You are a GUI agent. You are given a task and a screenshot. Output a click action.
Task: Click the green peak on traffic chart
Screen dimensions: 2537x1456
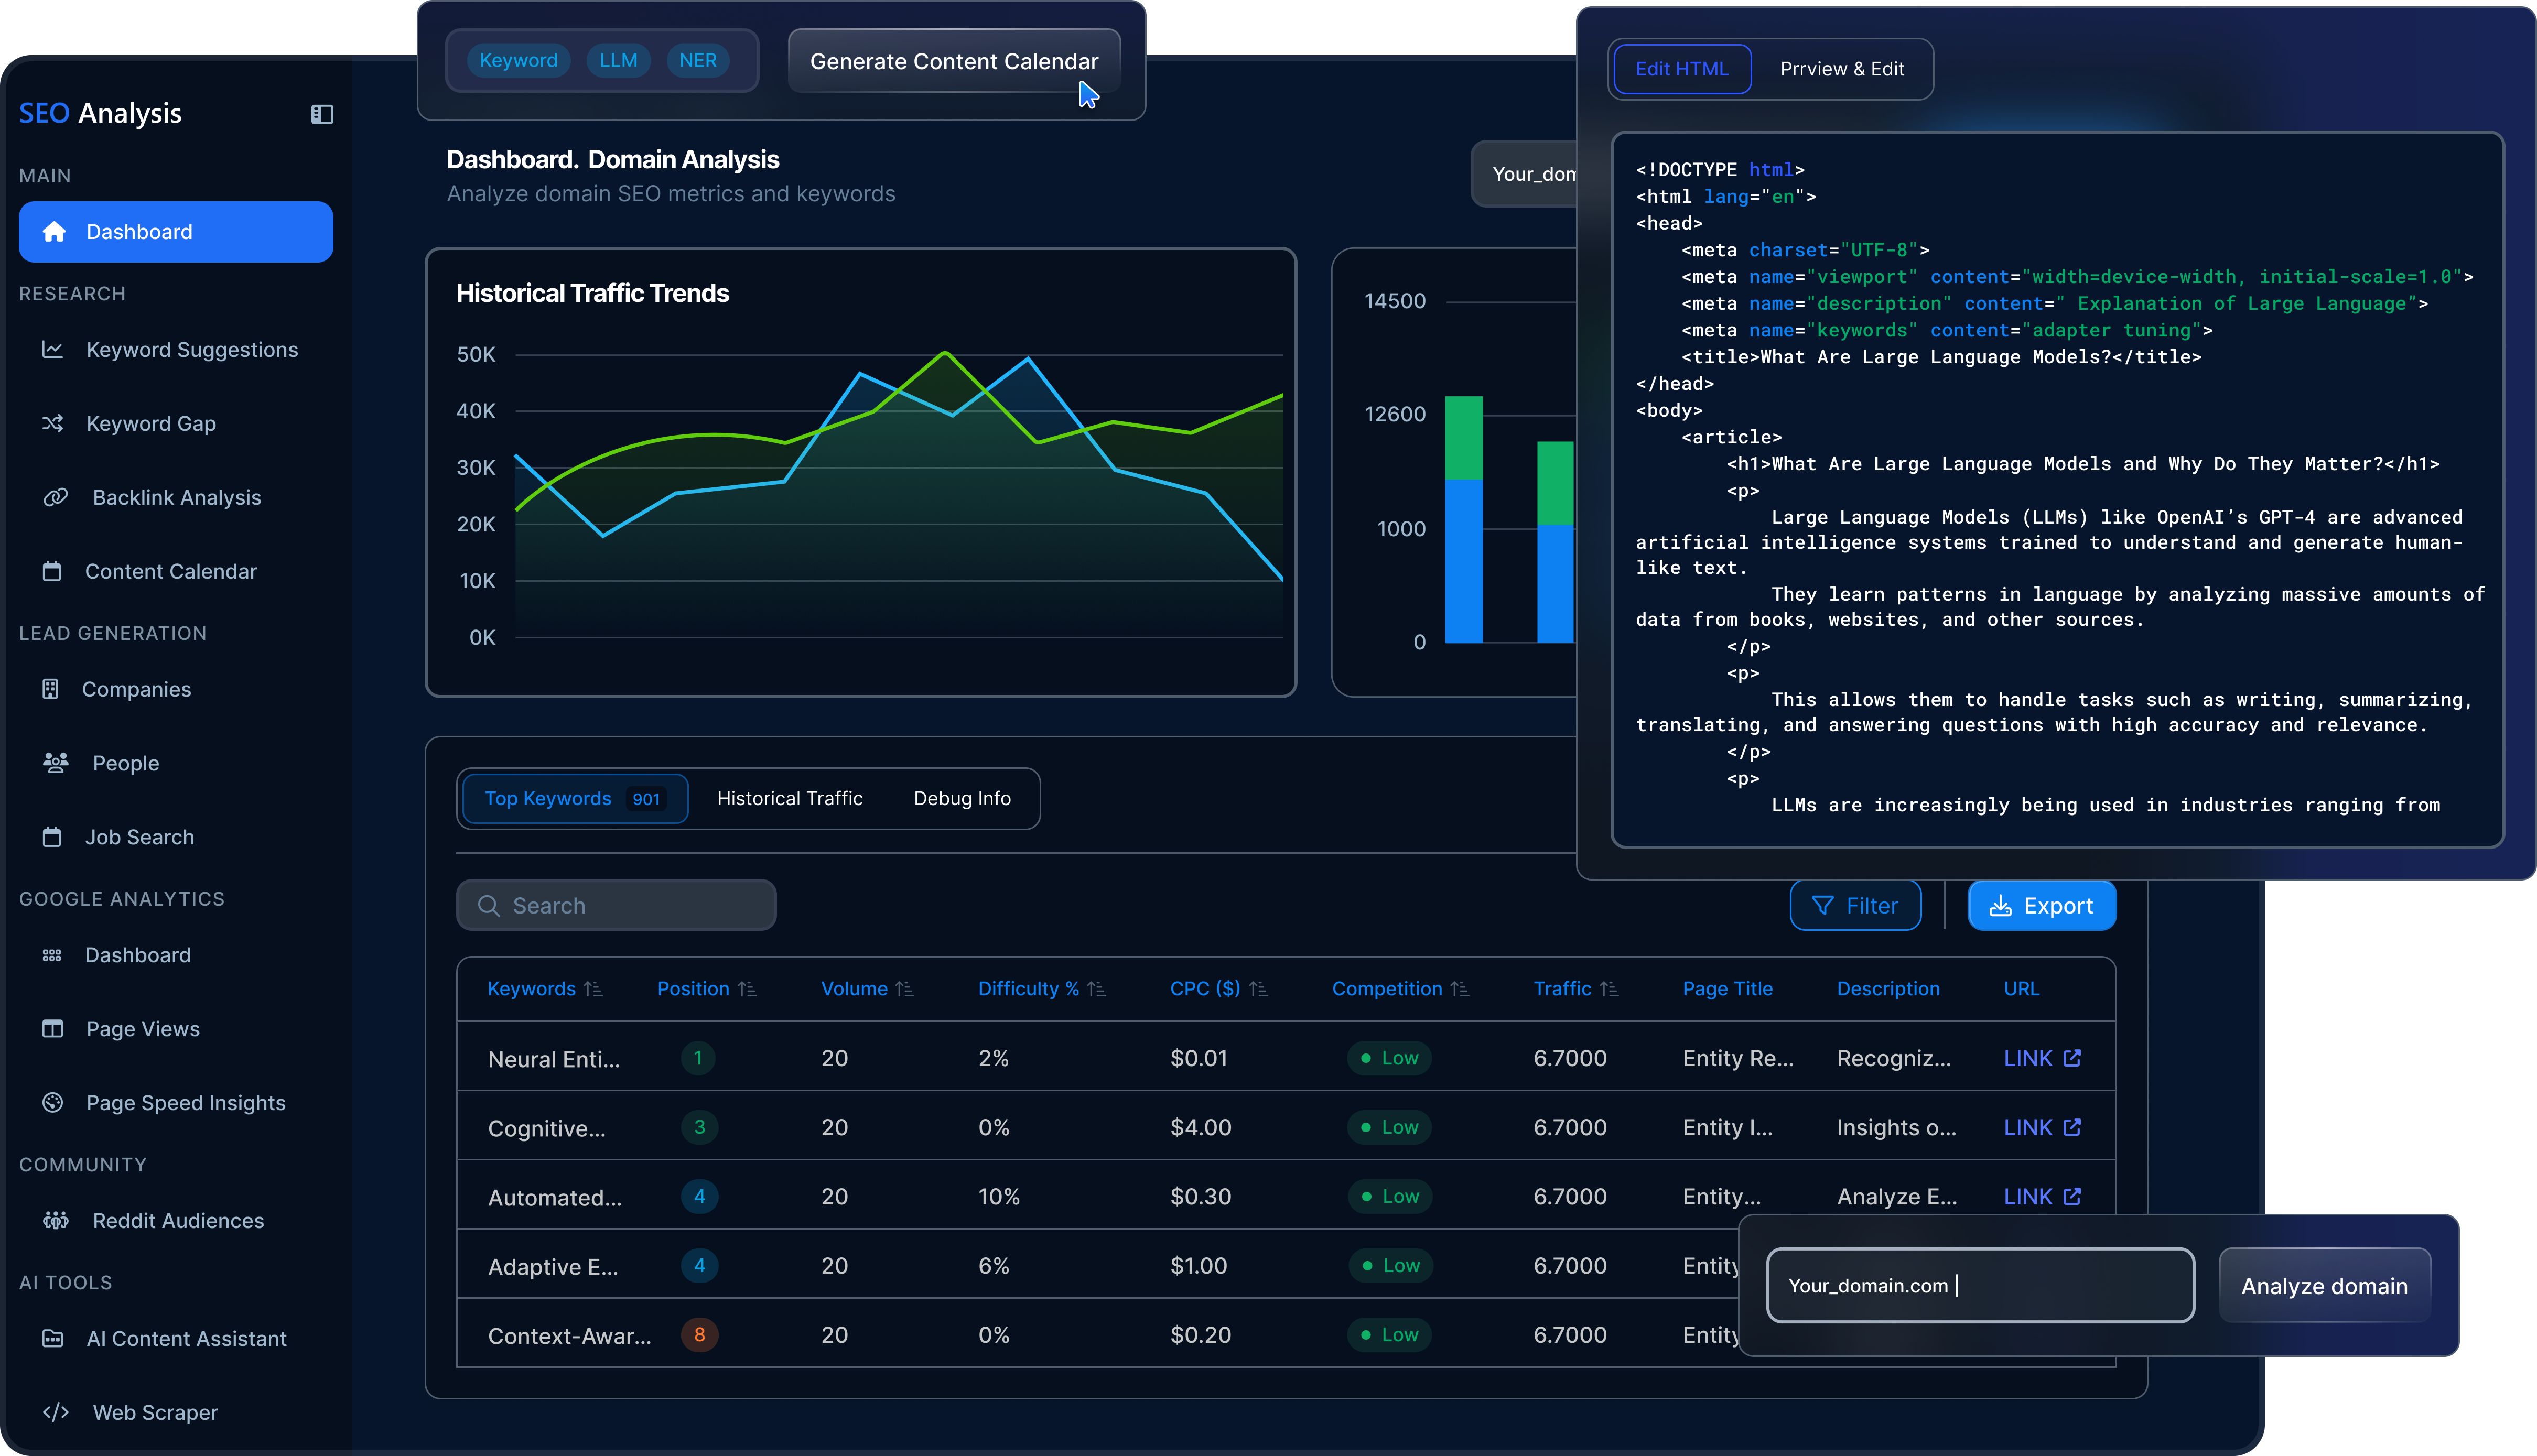tap(945, 353)
